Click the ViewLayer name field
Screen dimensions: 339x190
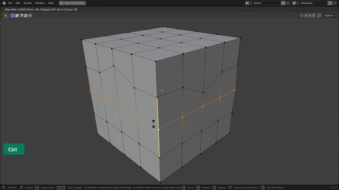tap(313, 3)
